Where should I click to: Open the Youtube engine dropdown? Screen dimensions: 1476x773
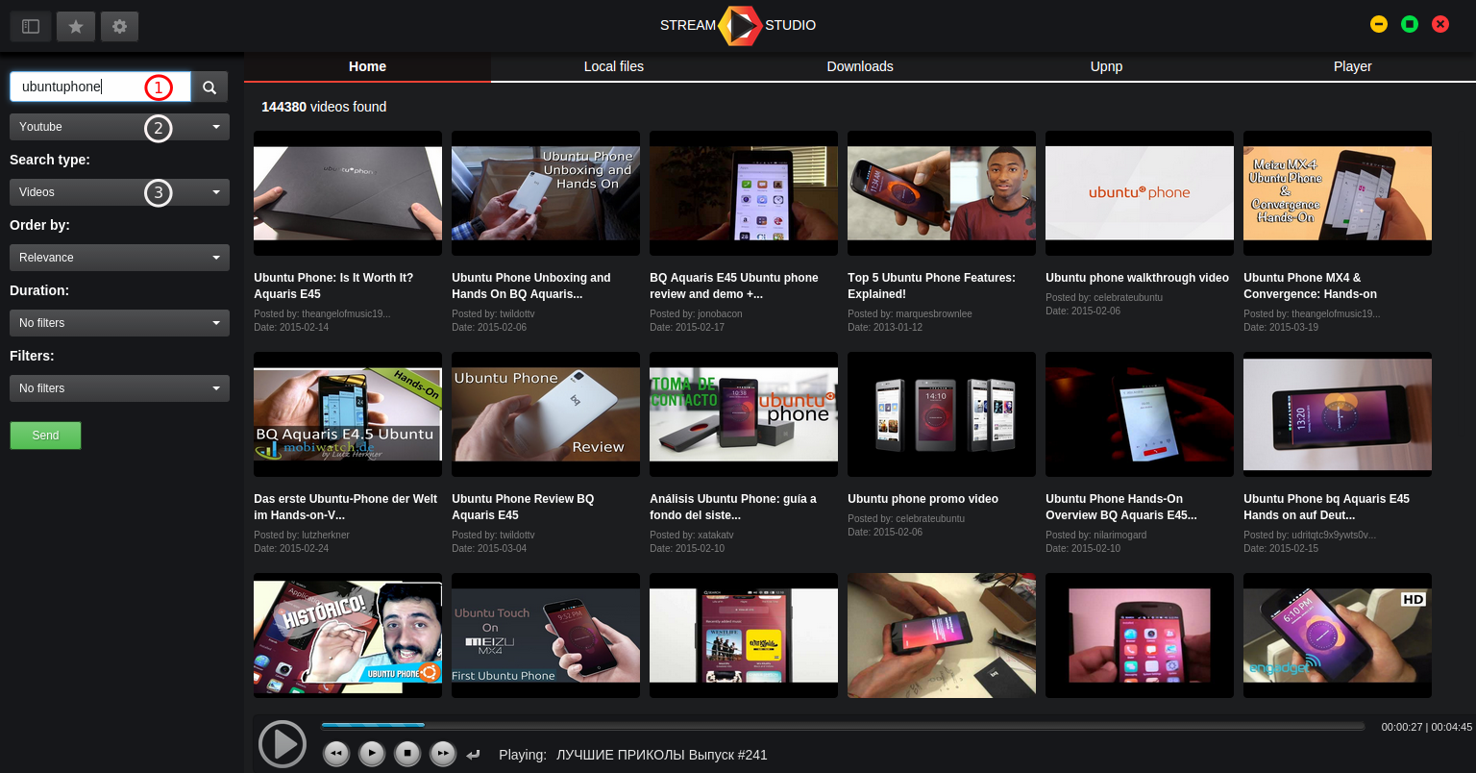(x=119, y=127)
